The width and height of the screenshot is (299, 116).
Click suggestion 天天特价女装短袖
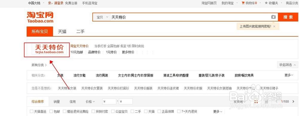click(x=219, y=88)
